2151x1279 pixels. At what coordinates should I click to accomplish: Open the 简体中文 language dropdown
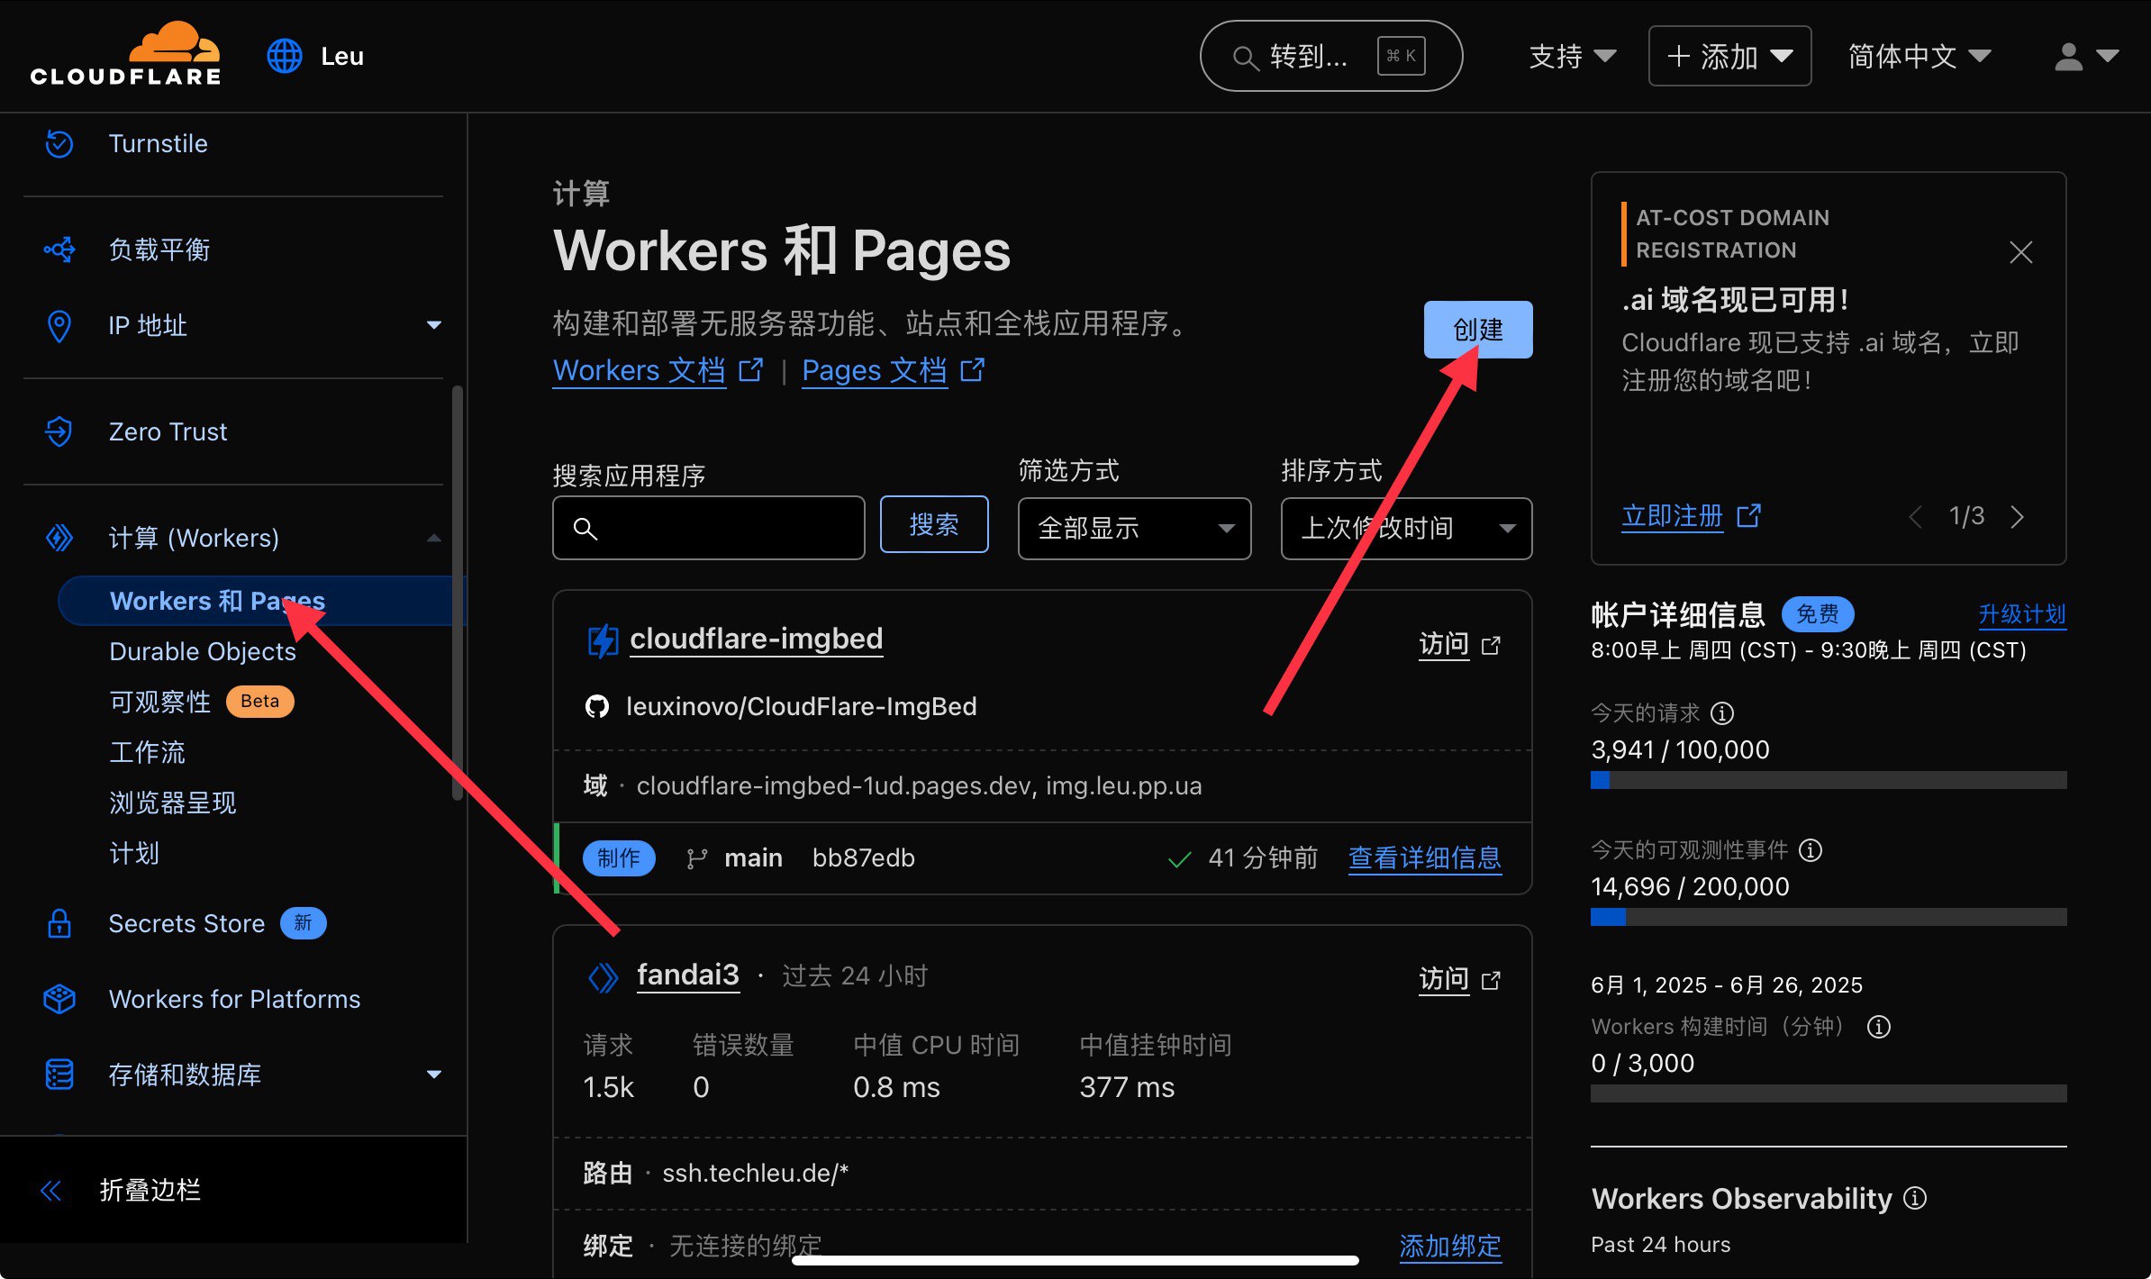coord(1920,57)
